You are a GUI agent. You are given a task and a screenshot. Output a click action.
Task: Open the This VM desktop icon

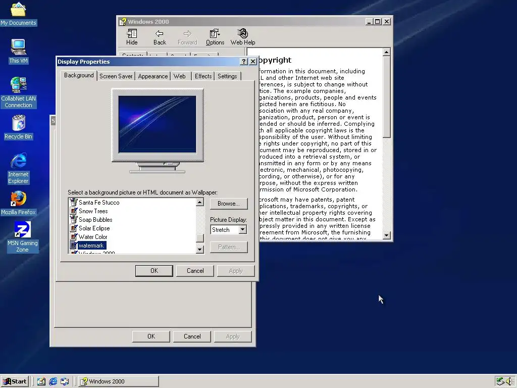coord(18,51)
